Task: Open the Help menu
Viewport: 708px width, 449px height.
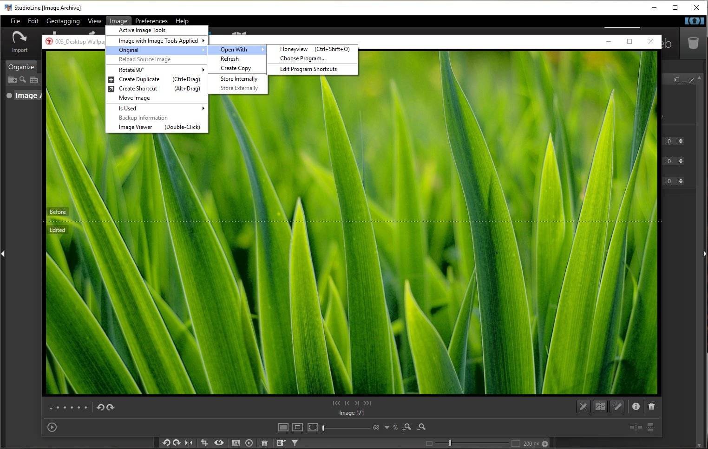Action: click(x=182, y=21)
